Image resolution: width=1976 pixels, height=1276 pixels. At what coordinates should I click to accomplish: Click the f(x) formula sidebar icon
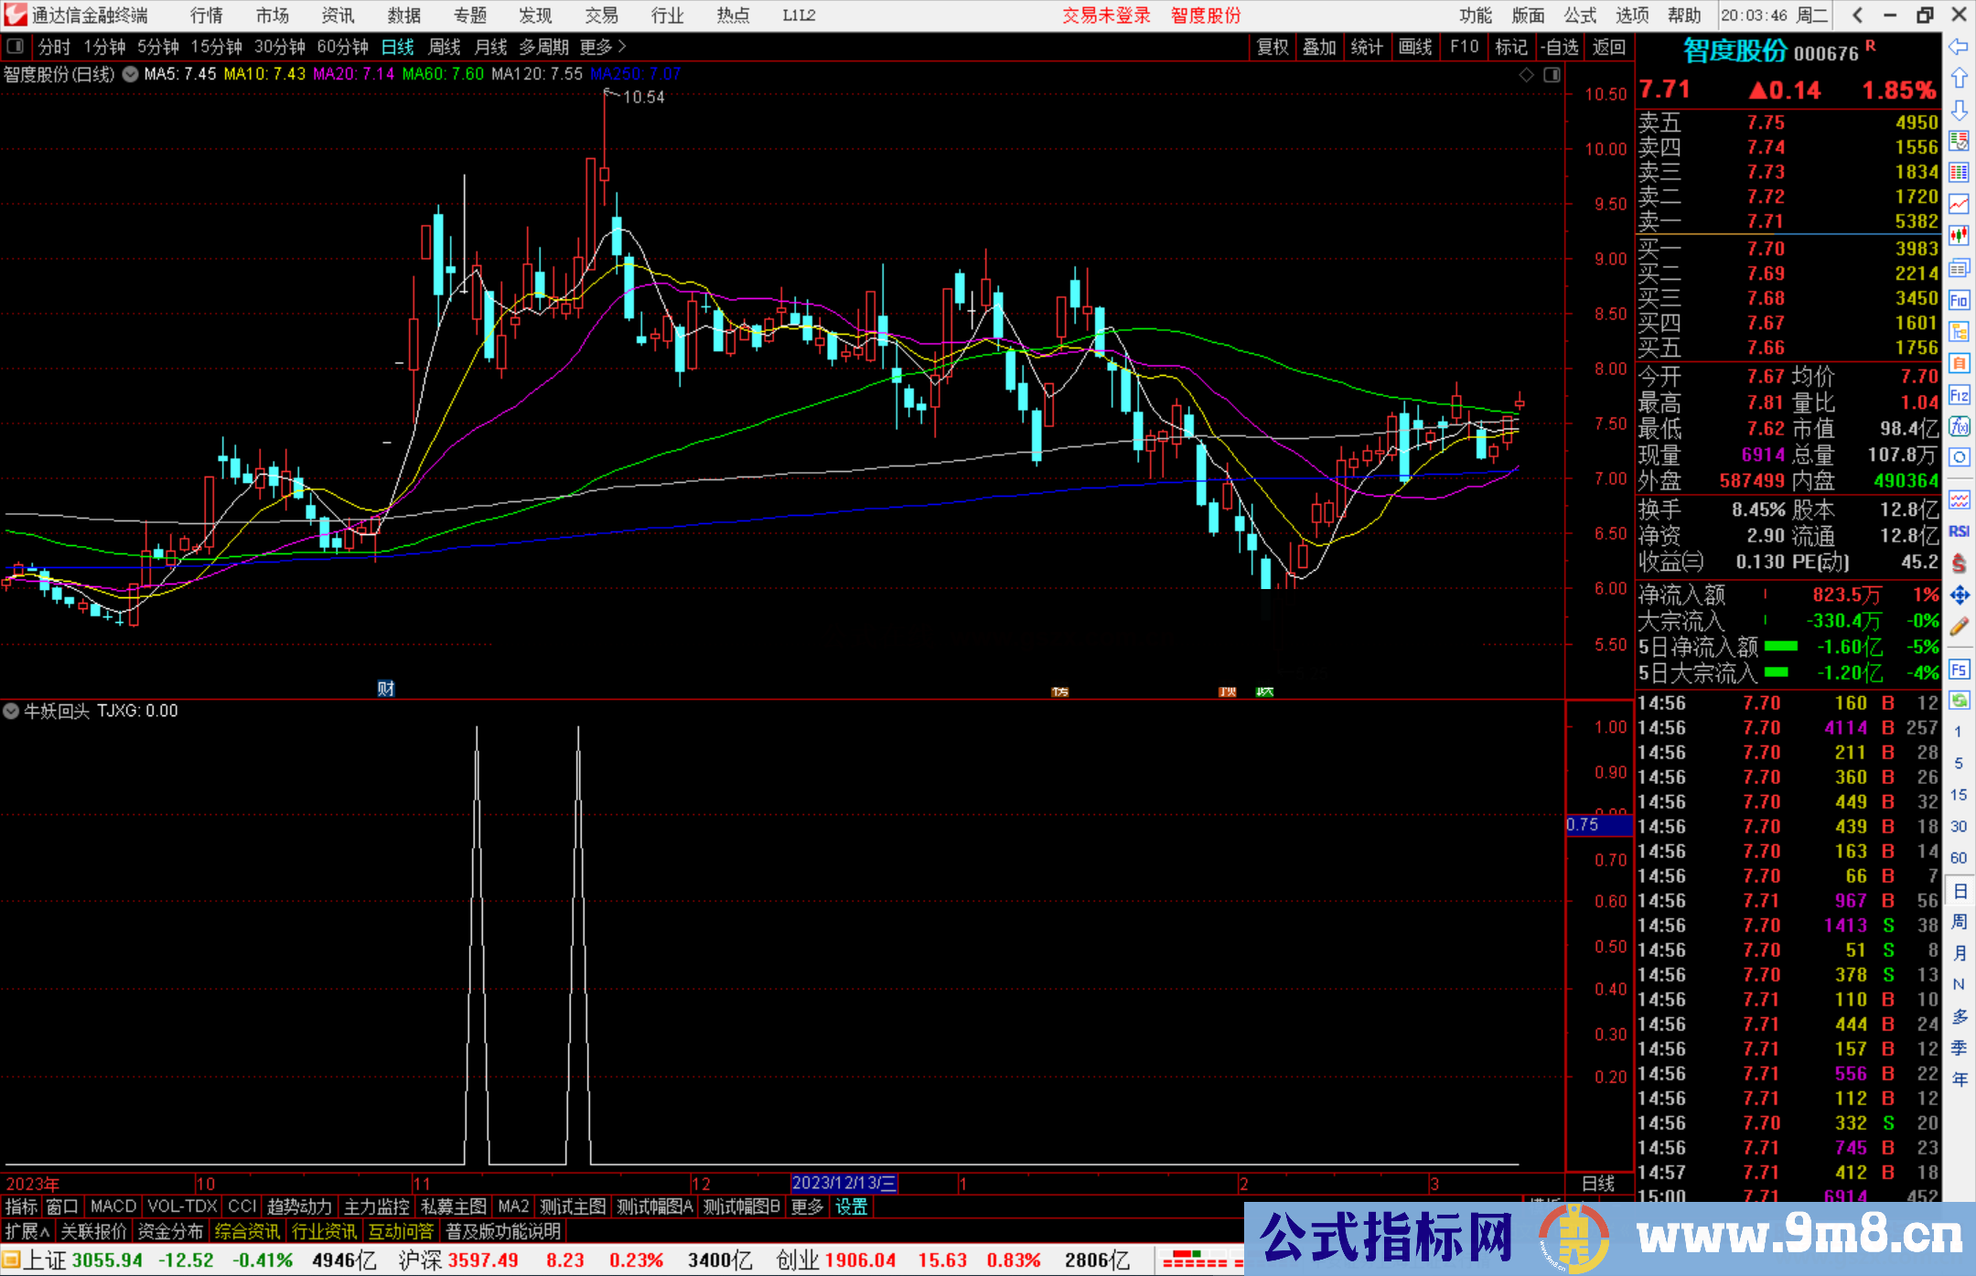coord(1959,426)
